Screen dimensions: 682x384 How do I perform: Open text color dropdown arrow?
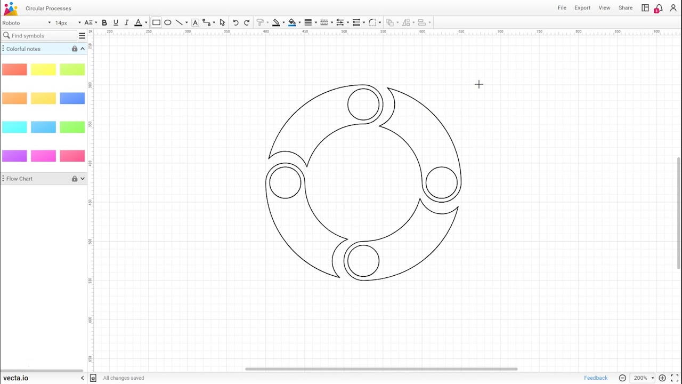[x=146, y=23]
